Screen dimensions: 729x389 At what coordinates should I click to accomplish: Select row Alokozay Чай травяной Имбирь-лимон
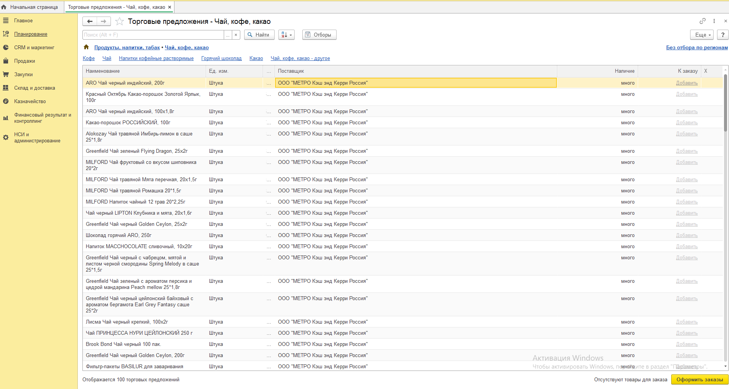402,137
